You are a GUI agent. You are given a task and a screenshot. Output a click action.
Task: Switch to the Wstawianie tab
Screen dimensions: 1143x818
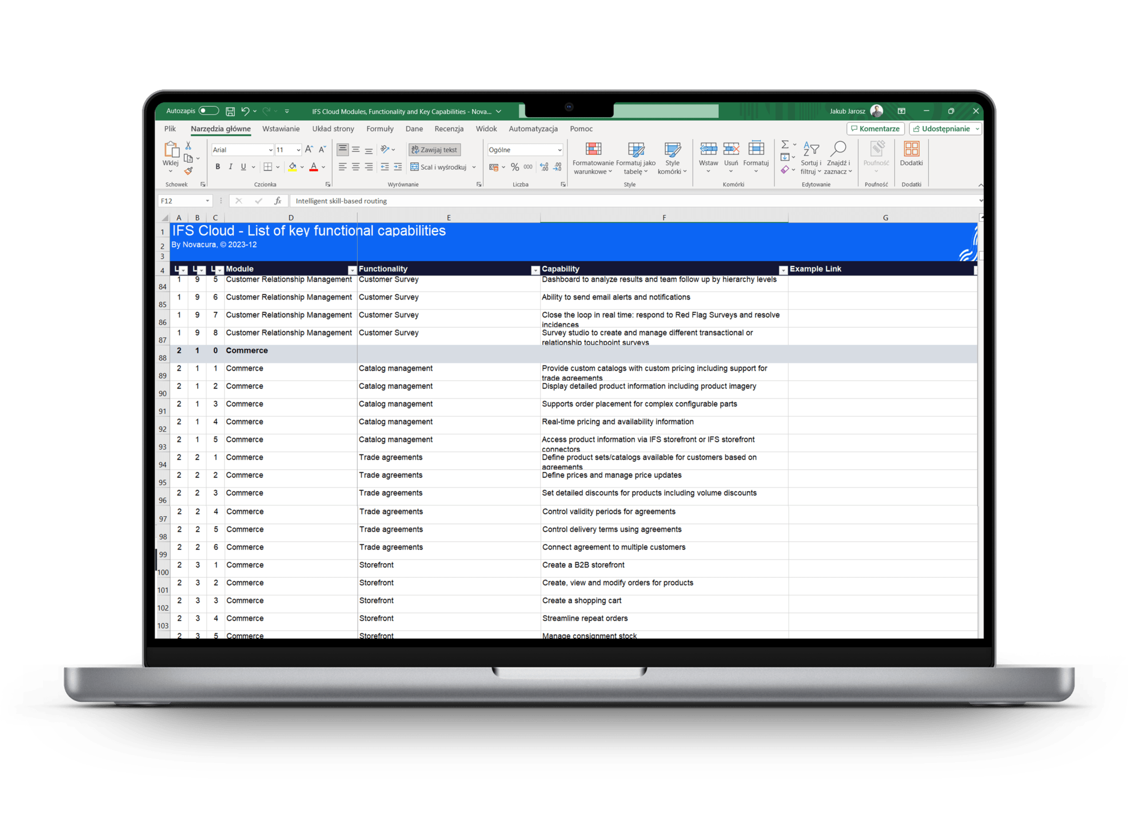point(281,129)
